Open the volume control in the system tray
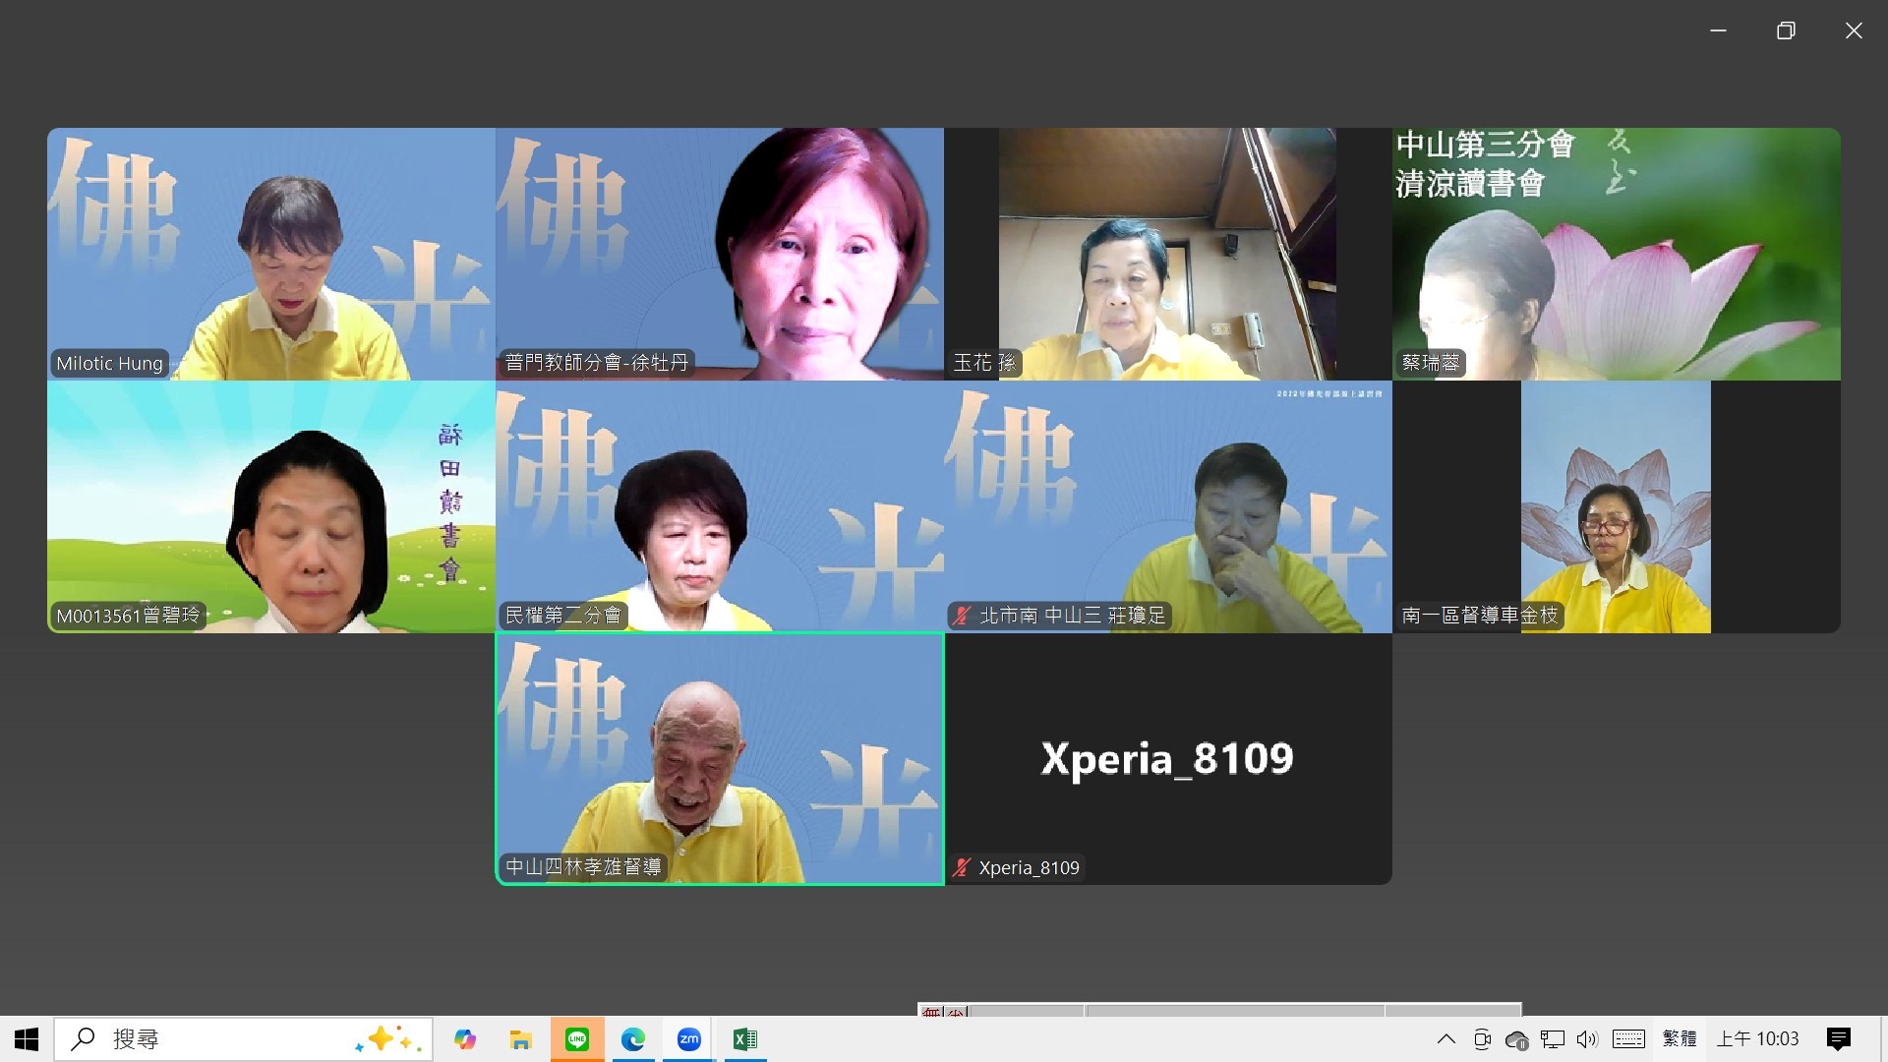Screen dimensions: 1888x1062 [1586, 1039]
